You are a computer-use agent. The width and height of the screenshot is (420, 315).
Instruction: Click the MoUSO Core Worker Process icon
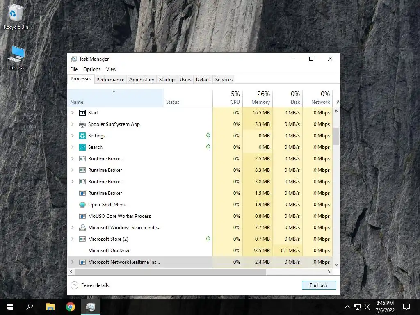pyautogui.click(x=82, y=216)
